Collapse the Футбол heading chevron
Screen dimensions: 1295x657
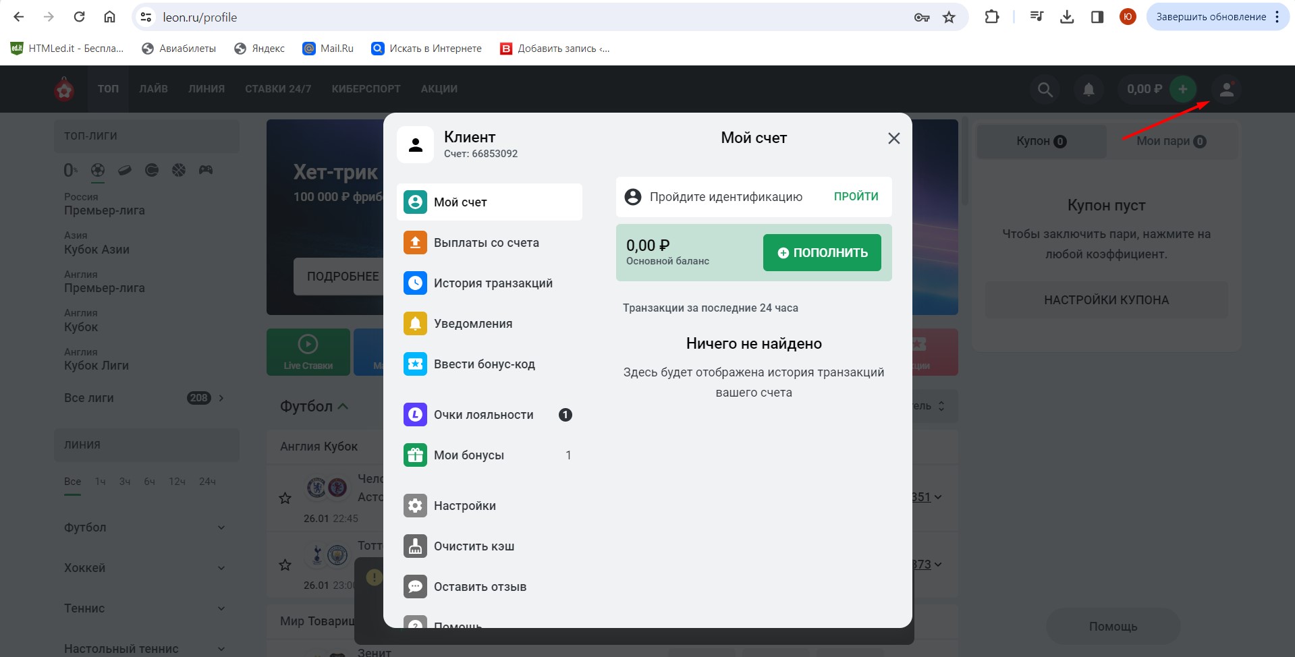pos(343,406)
